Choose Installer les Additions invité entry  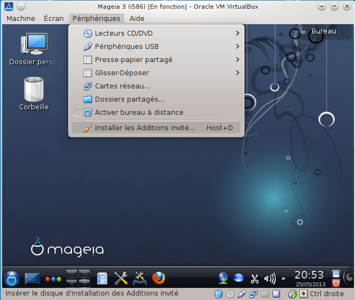point(156,128)
